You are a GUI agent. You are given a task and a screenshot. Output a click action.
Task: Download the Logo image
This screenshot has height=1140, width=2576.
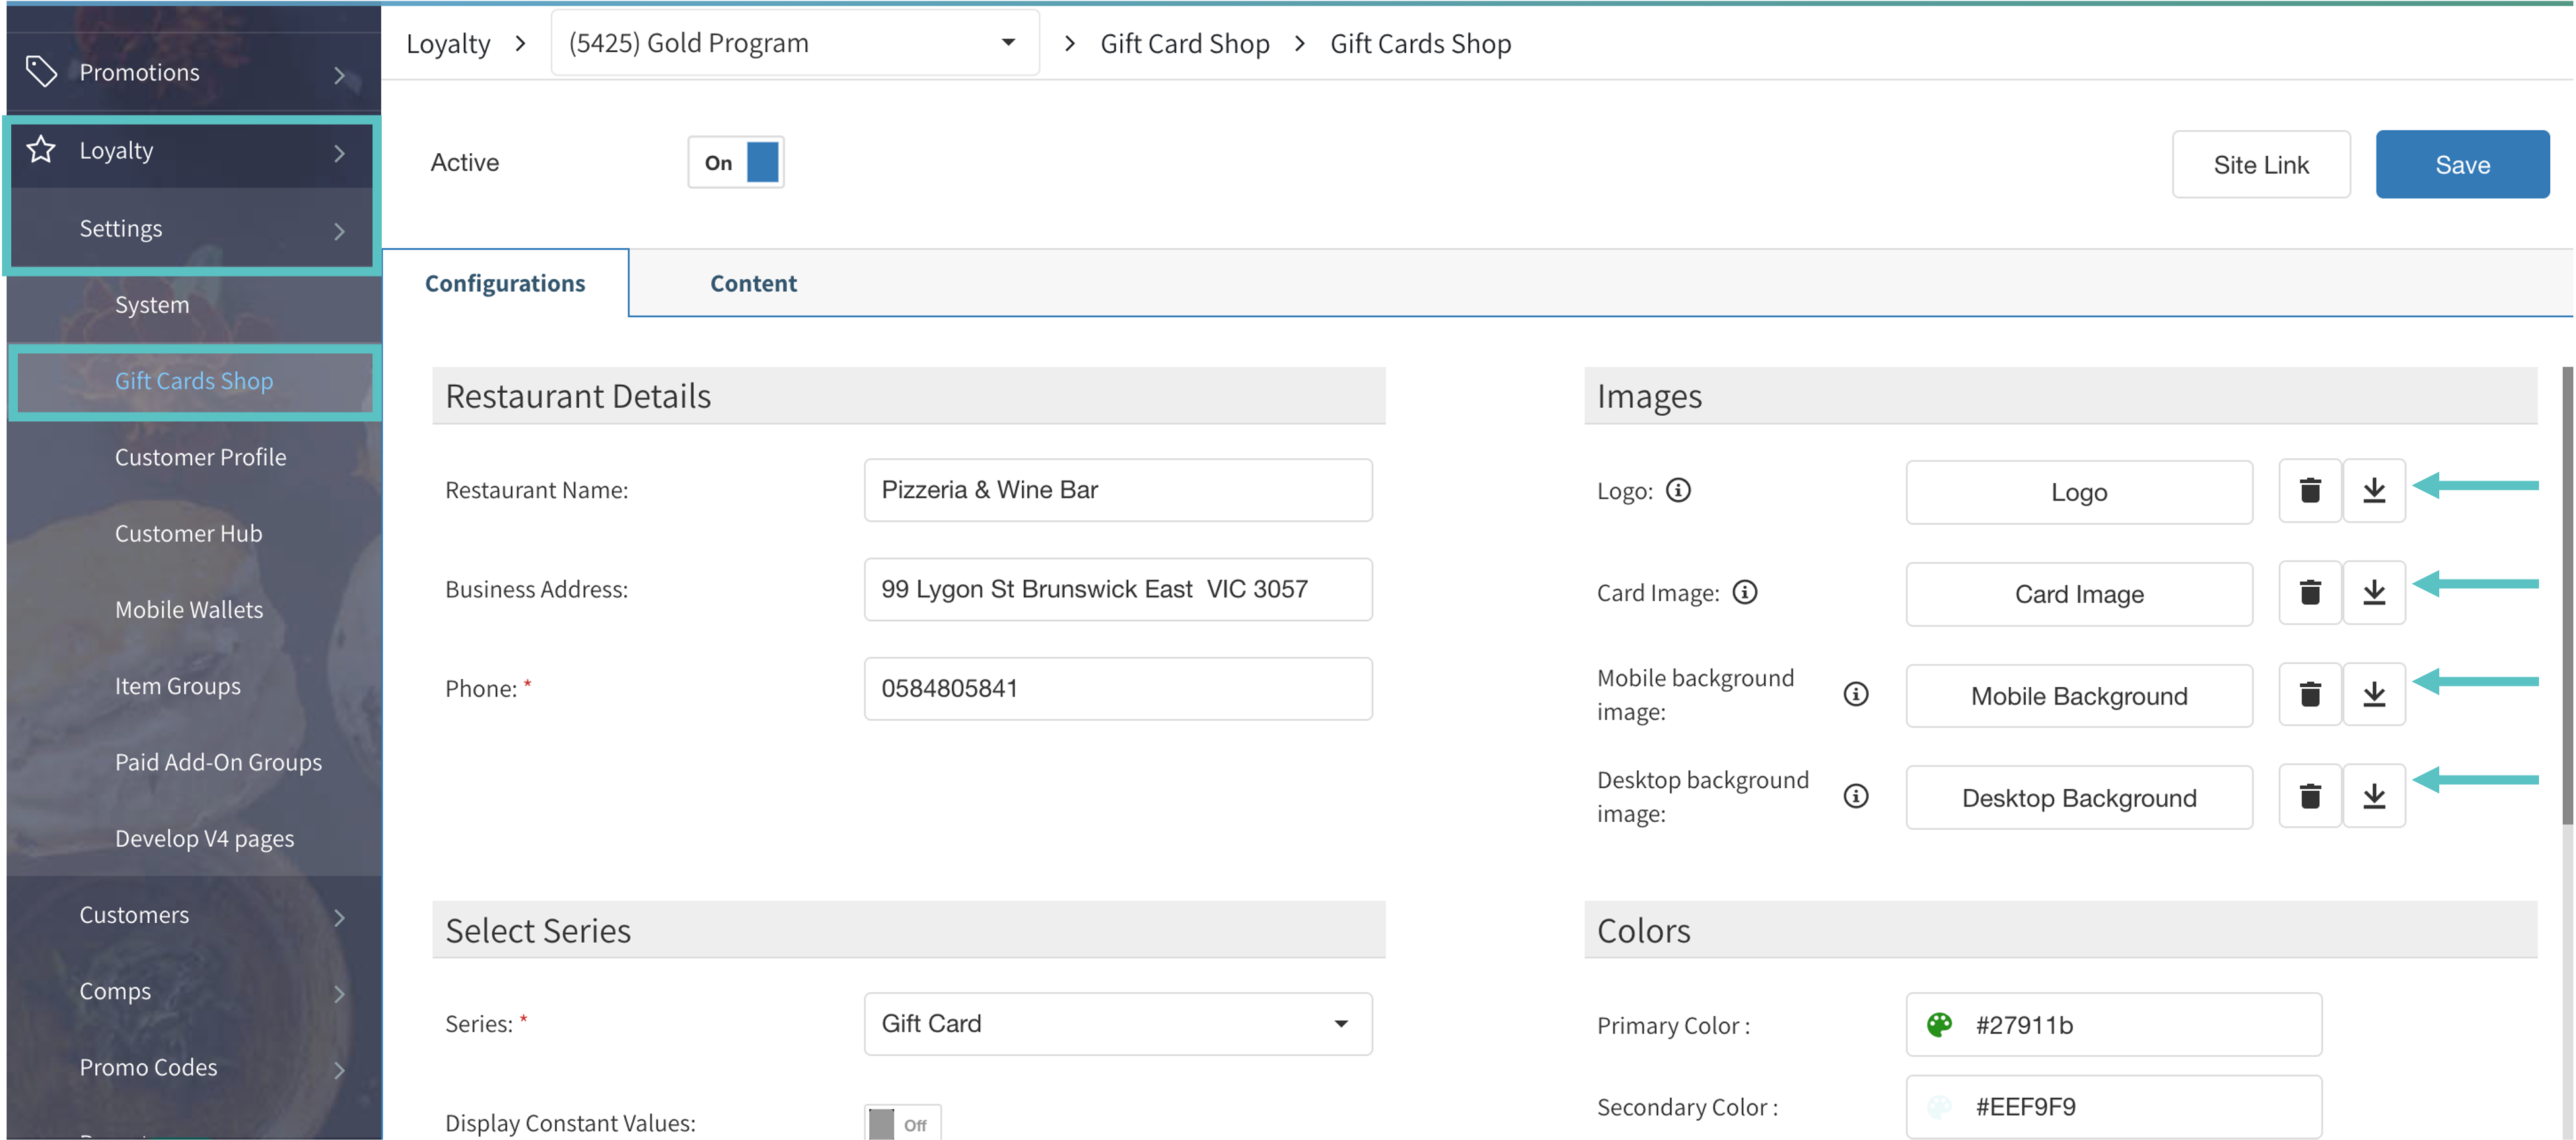(2373, 490)
